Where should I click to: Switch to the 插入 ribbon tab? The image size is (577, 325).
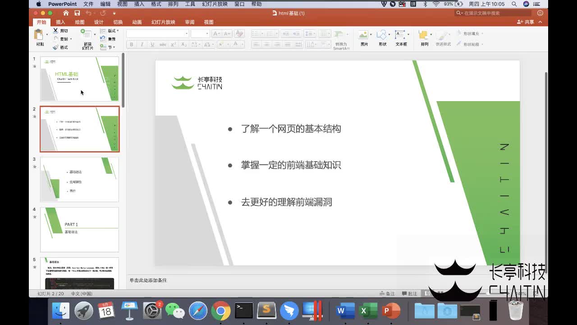(x=60, y=22)
